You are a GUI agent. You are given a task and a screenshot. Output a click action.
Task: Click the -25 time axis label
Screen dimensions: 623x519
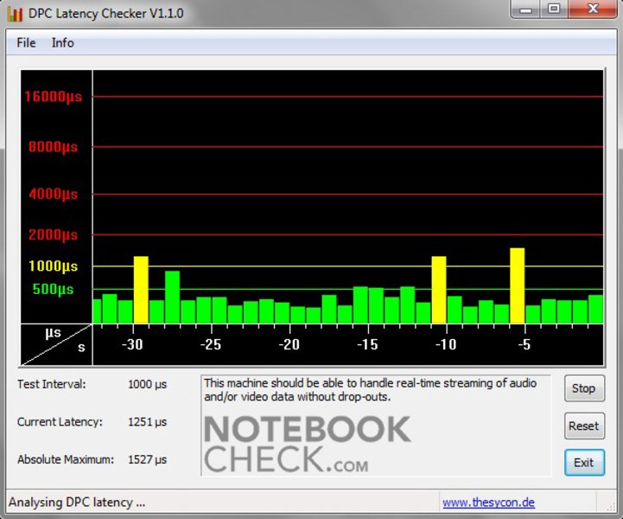coord(210,344)
